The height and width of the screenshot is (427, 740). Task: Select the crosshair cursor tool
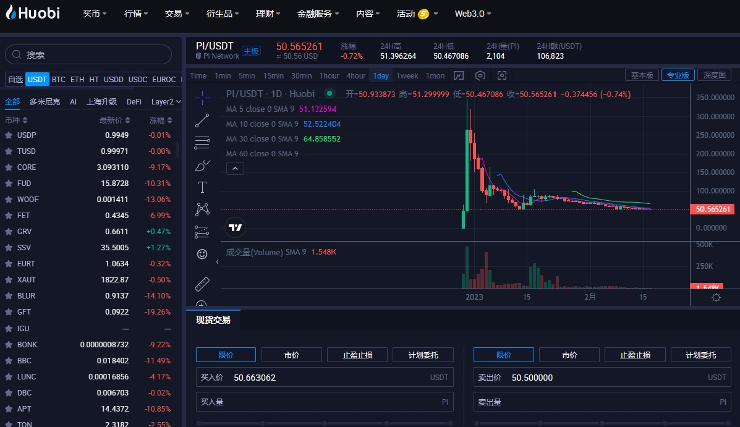pyautogui.click(x=202, y=97)
